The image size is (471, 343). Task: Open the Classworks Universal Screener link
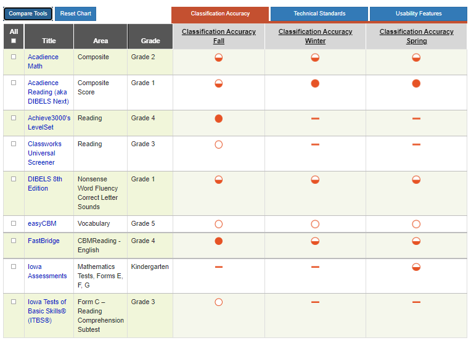click(x=44, y=153)
